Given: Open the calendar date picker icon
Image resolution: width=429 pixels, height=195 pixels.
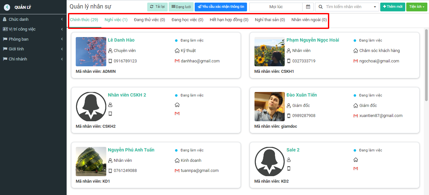Looking at the screenshot, I should point(308,7).
